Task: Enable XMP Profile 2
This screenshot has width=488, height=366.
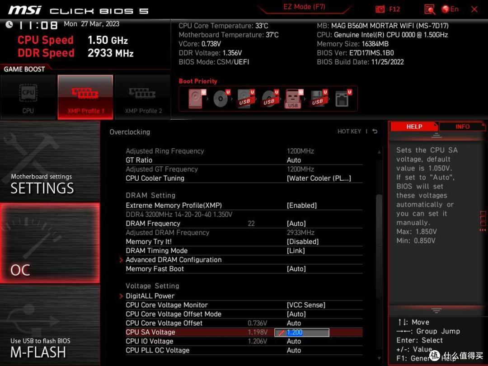Action: pyautogui.click(x=143, y=98)
